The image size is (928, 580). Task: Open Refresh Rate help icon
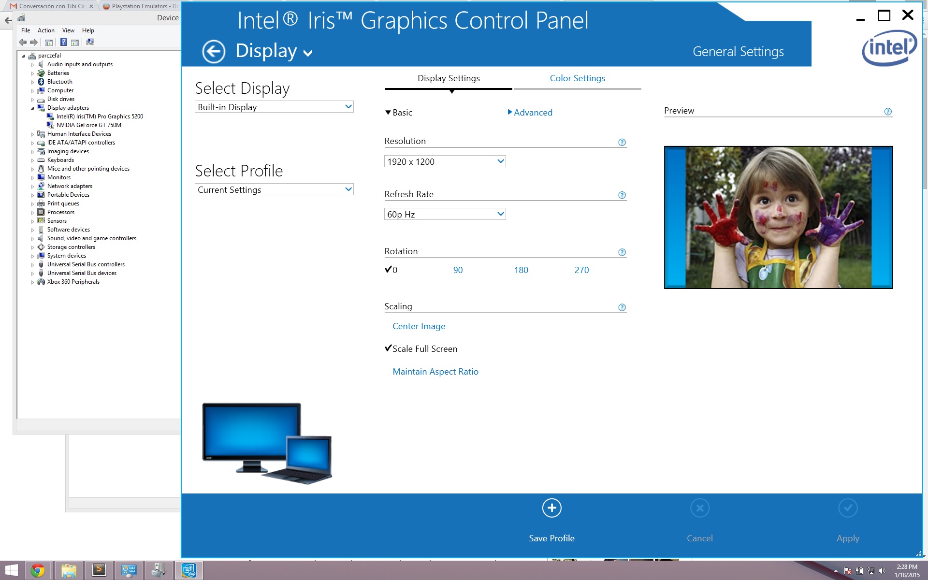click(x=622, y=195)
